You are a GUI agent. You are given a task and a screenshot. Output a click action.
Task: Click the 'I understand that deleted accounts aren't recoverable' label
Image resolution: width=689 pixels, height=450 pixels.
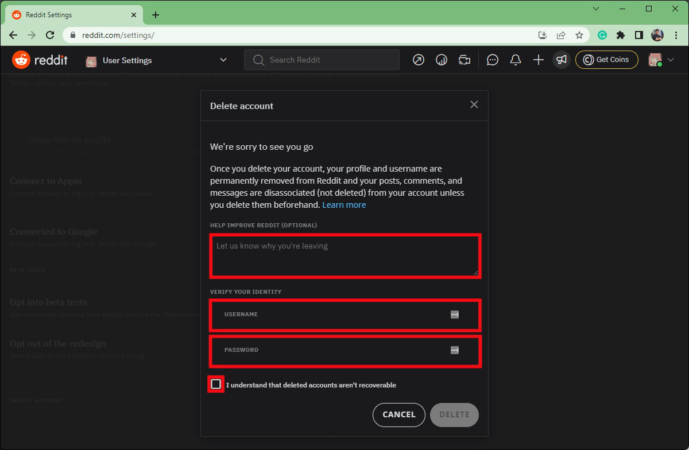click(311, 385)
